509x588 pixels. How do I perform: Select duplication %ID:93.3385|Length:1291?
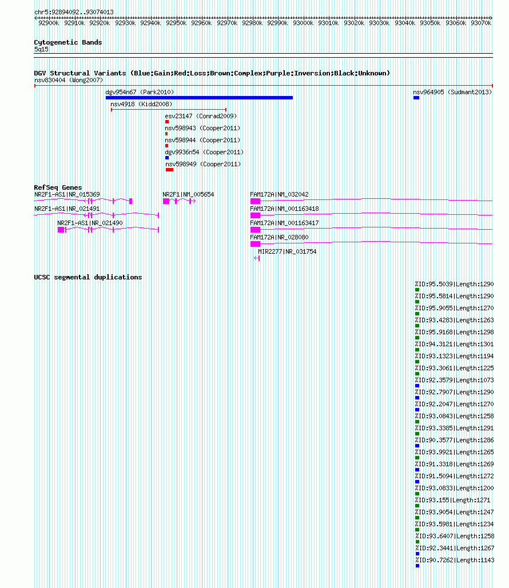click(x=454, y=428)
